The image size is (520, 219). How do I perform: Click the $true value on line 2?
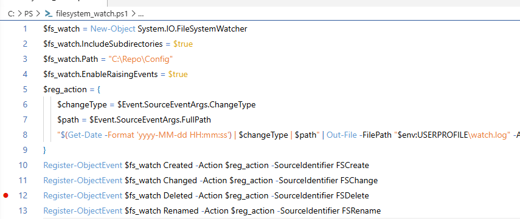coord(182,44)
